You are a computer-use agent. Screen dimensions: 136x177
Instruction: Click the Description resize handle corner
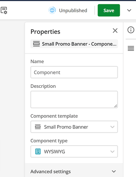[116, 106]
